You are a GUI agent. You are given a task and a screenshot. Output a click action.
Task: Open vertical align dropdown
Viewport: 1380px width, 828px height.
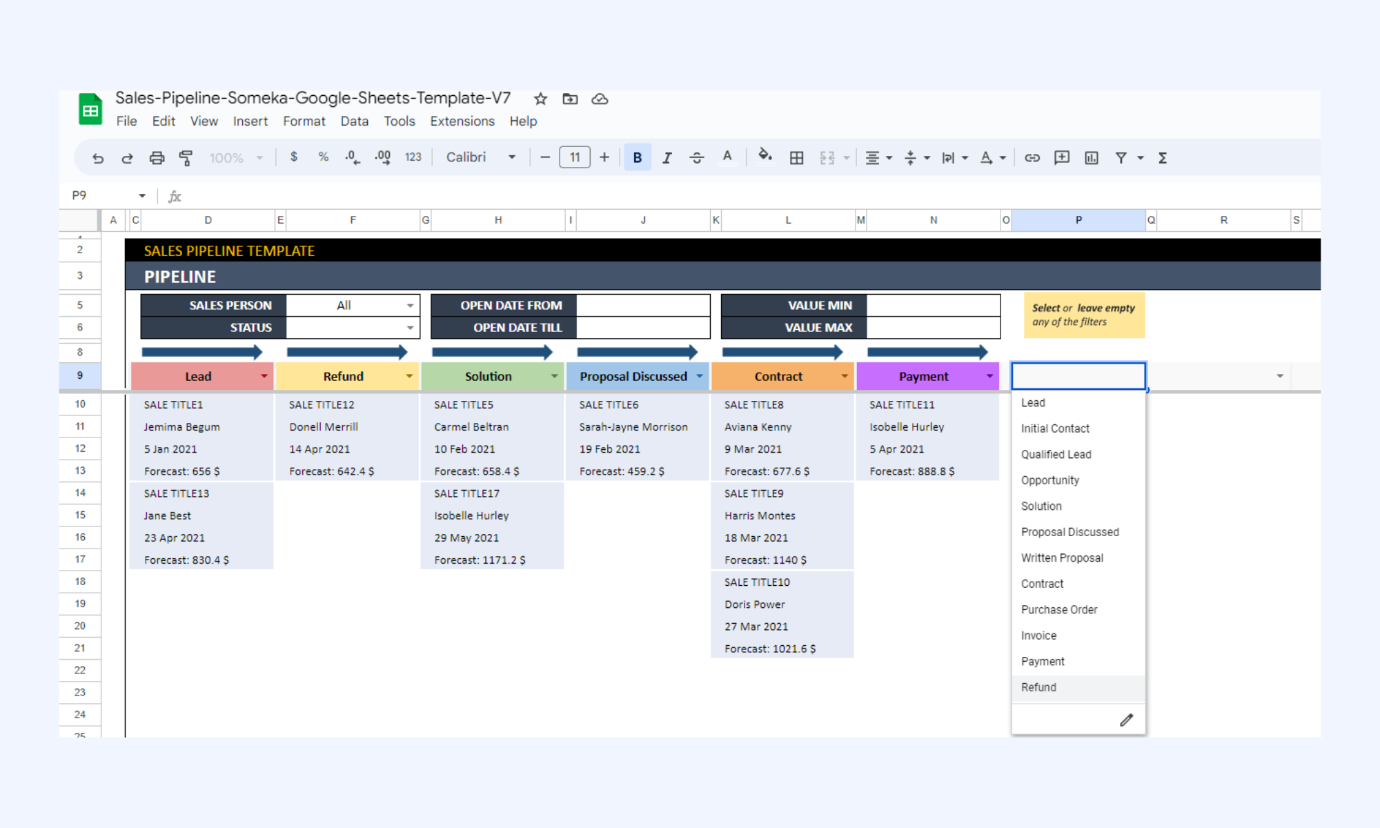[917, 158]
